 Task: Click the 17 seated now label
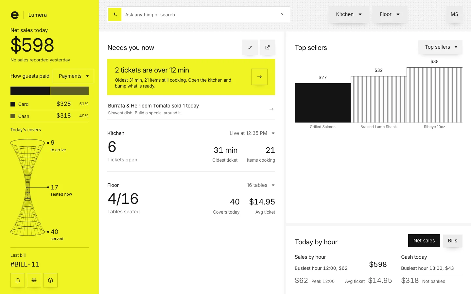61,190
